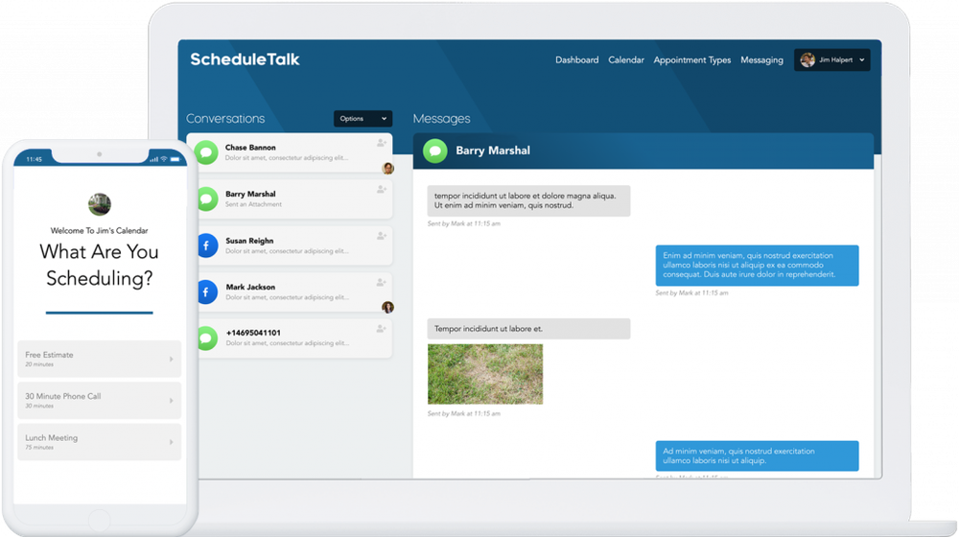This screenshot has width=959, height=537.
Task: Open the Jim Halpert account dropdown
Action: [x=831, y=60]
